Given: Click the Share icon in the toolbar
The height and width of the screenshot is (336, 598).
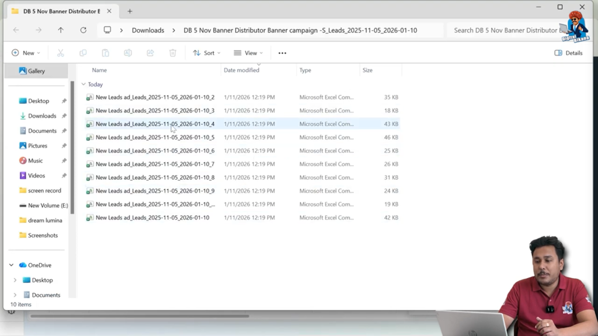Looking at the screenshot, I should (150, 52).
